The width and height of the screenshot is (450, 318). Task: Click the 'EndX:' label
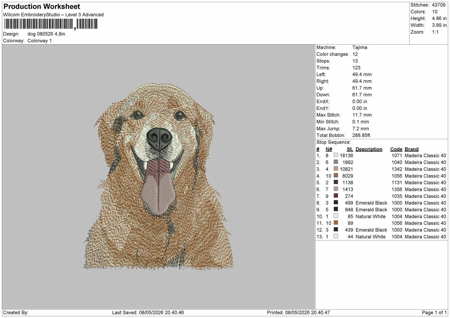pos(323,102)
